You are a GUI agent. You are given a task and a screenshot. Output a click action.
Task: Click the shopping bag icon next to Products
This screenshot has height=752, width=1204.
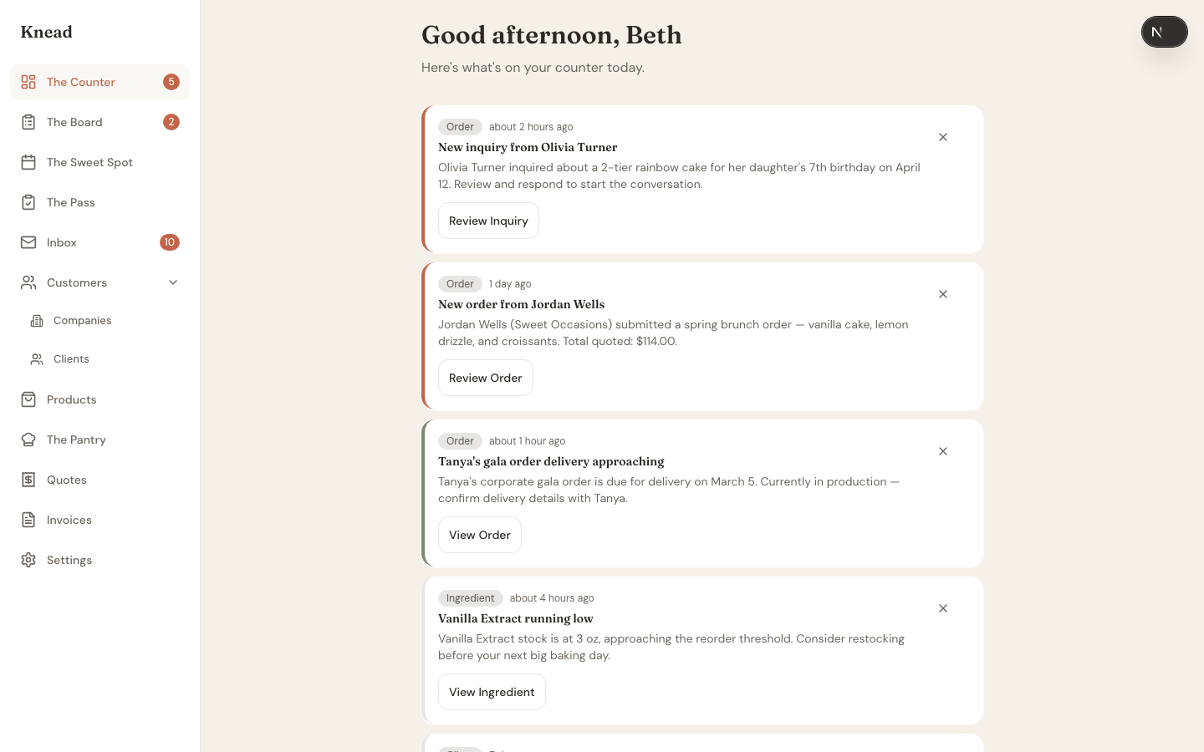(28, 399)
